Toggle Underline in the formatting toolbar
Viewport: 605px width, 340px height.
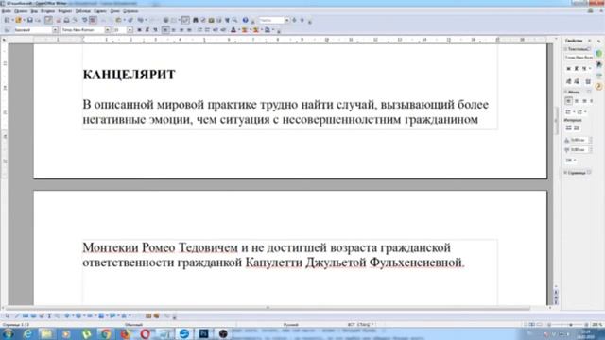(x=155, y=30)
